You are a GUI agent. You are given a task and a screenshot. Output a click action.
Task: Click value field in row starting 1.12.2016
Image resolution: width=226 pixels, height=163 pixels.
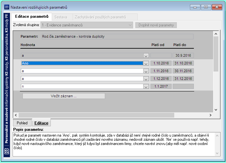[x=82, y=79]
